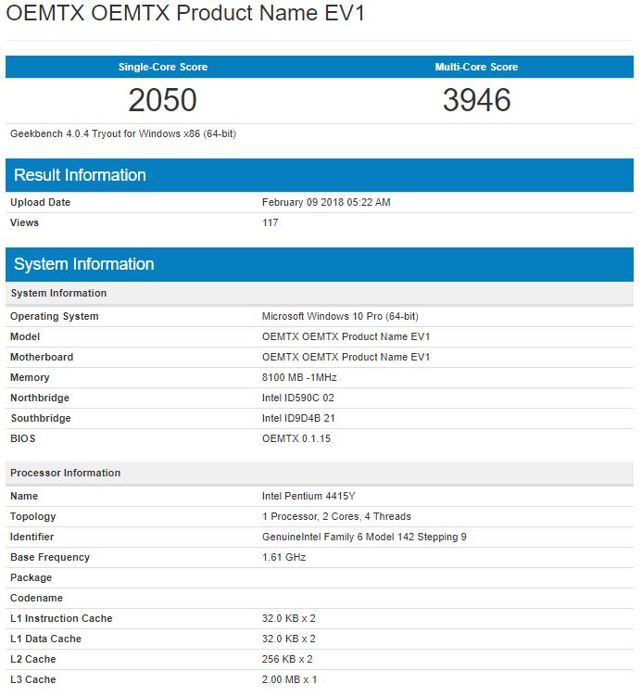642x696 pixels.
Task: Click the Northbridge label
Action: click(x=40, y=399)
